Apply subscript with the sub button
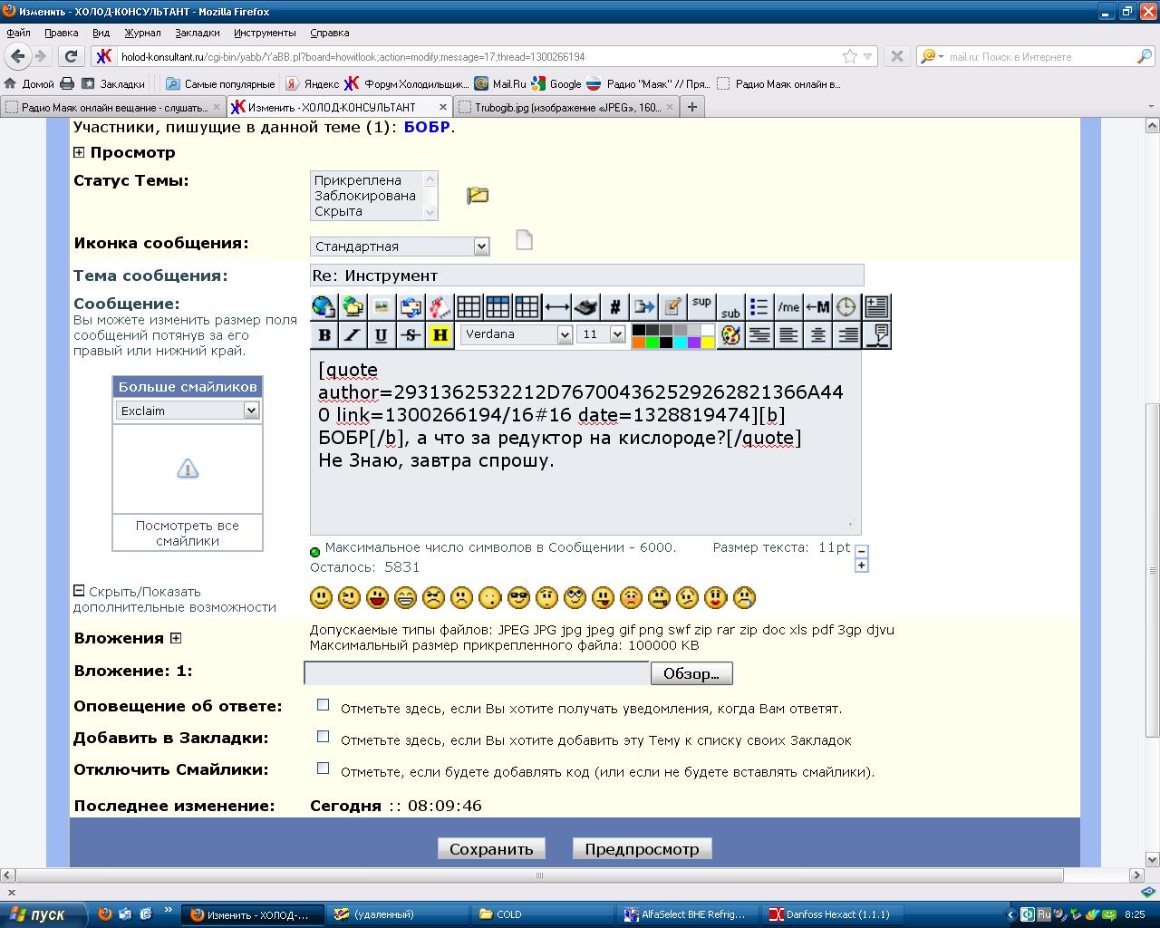The image size is (1160, 928). [730, 307]
